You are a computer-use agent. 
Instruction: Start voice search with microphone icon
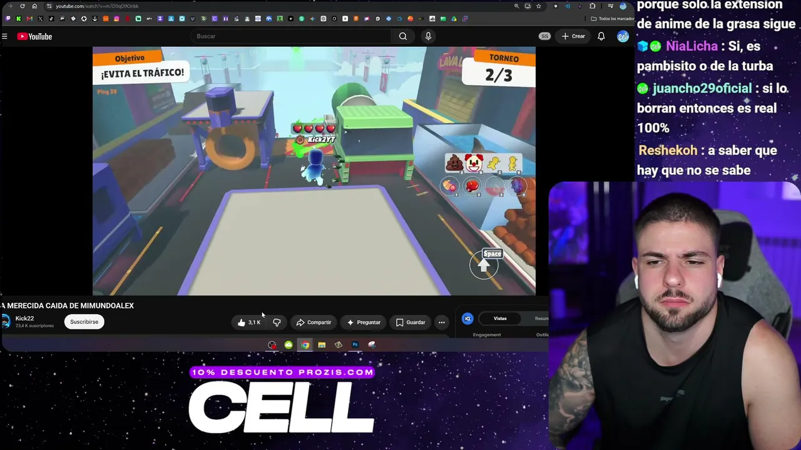click(x=428, y=36)
